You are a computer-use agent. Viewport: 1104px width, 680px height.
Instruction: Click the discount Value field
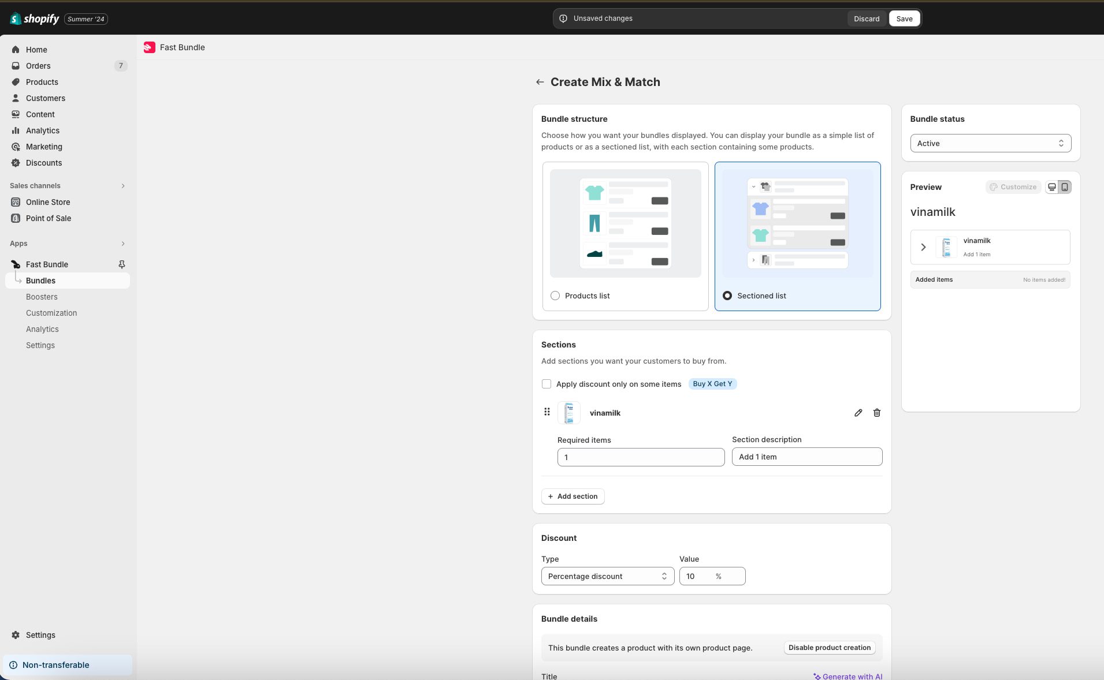point(712,576)
